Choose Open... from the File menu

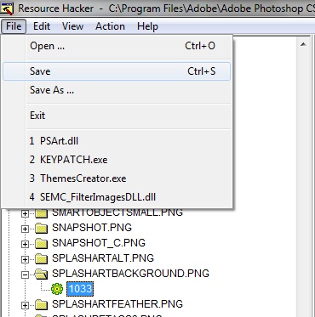[x=117, y=46]
